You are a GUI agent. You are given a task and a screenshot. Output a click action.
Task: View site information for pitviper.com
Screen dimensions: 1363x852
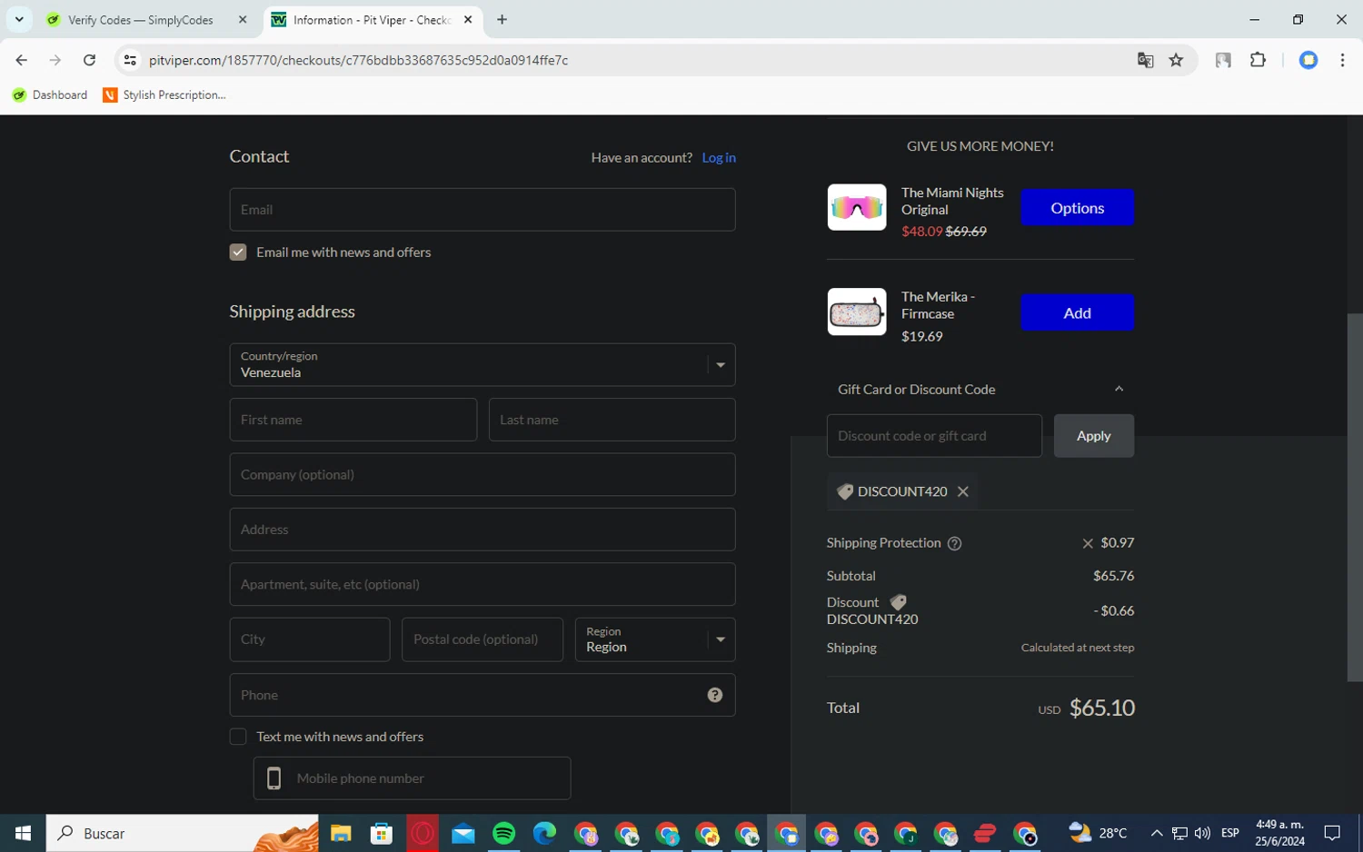130,60
